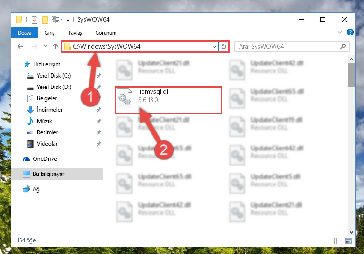Click the OneDrive cloud icon
Viewport: 364px width, 254px height.
coord(27,159)
